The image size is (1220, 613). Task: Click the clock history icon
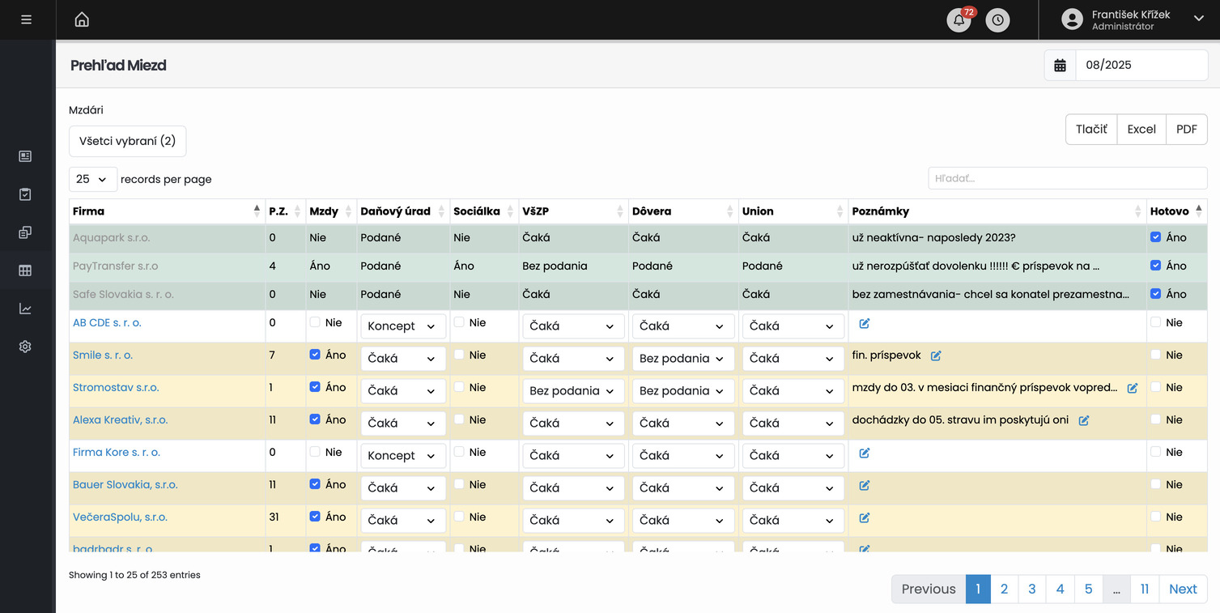(x=997, y=20)
